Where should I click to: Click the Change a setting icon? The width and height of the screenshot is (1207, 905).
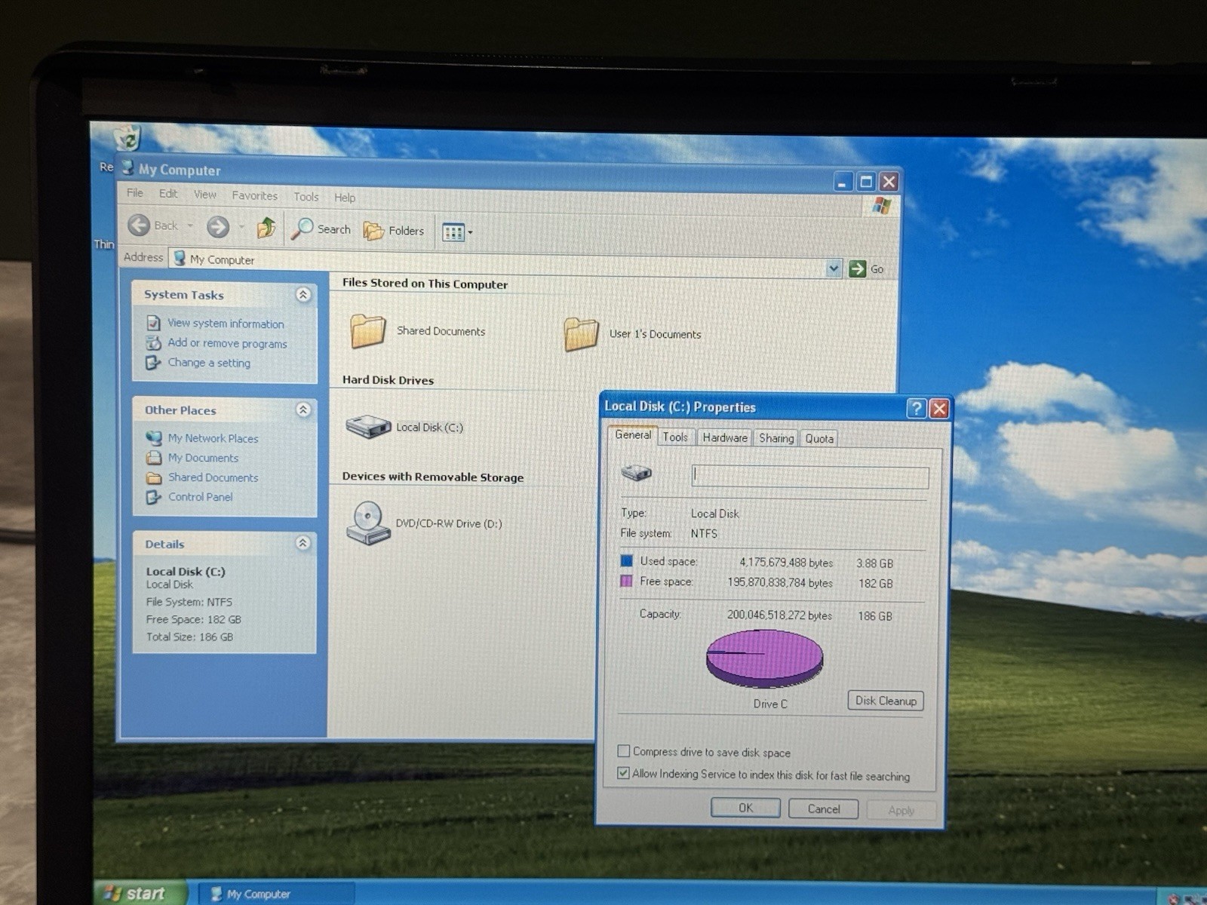click(153, 363)
